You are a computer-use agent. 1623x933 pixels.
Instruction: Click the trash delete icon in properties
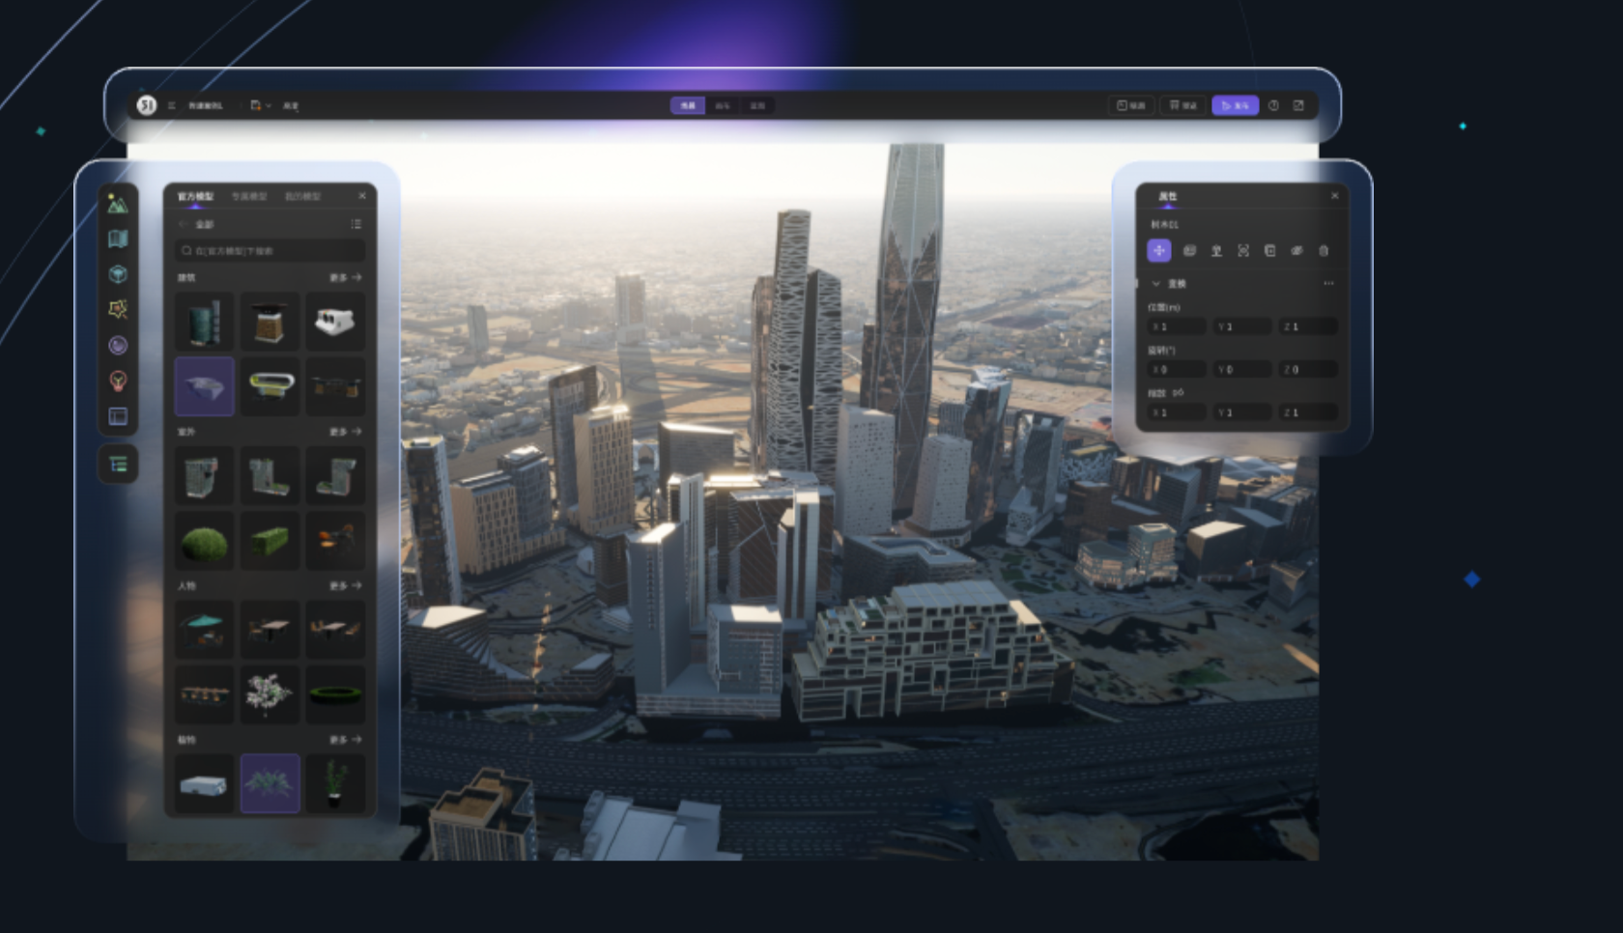click(x=1324, y=250)
